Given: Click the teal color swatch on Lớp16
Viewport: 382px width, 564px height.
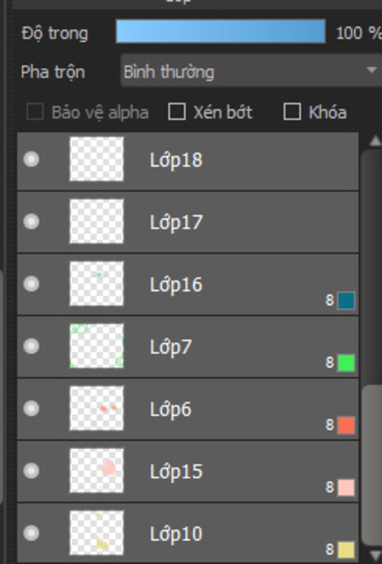Looking at the screenshot, I should (x=346, y=301).
